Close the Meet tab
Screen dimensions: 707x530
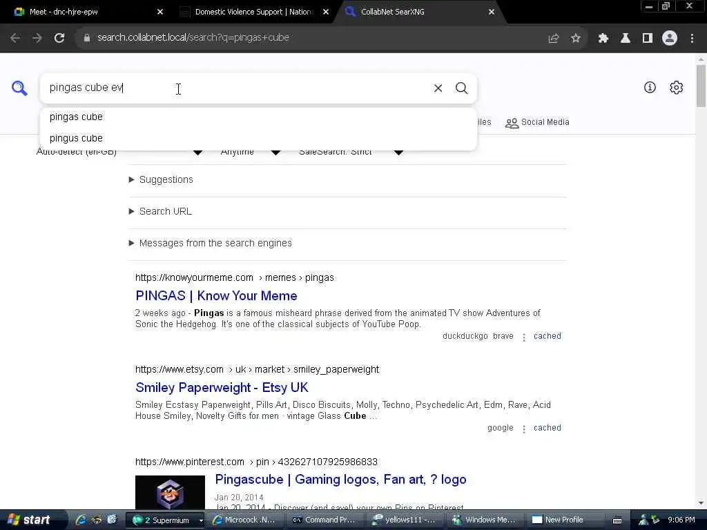160,12
